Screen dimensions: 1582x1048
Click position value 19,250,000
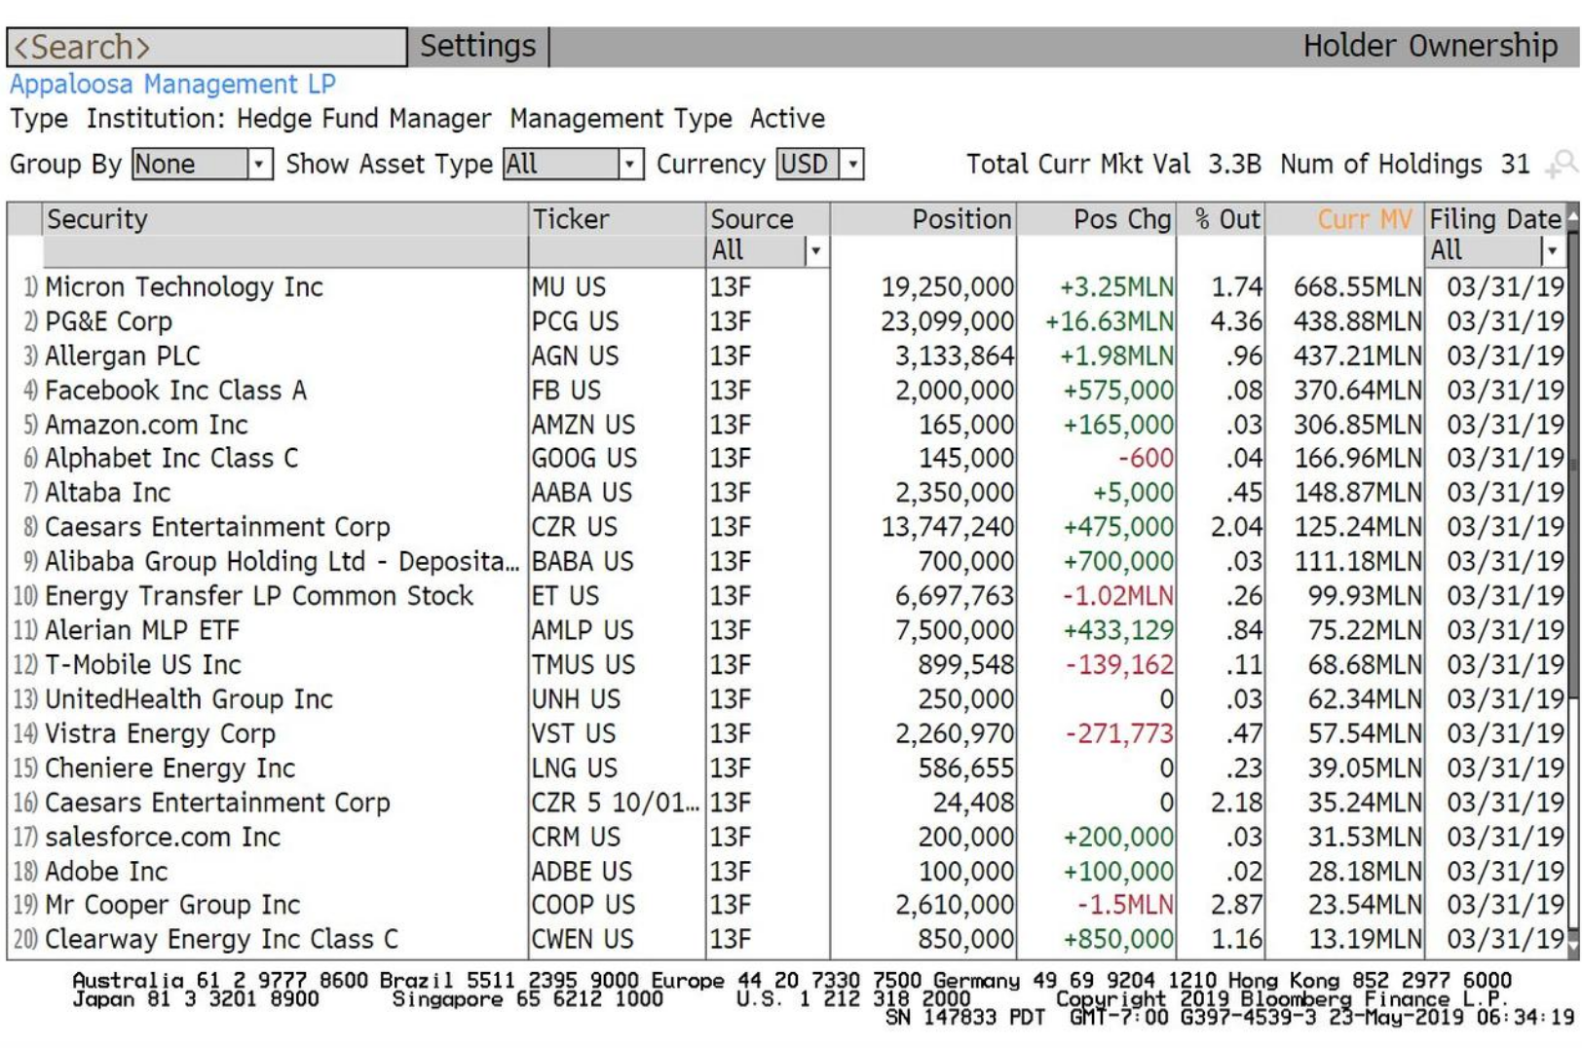pos(947,287)
